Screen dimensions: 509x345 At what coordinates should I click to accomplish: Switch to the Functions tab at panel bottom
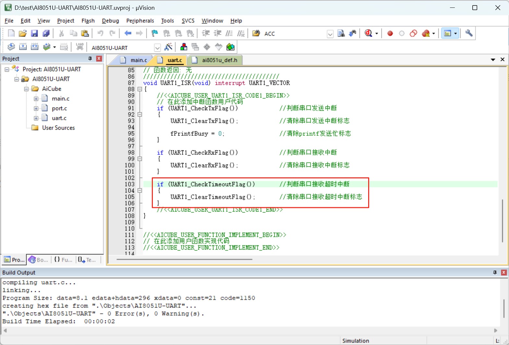click(x=63, y=260)
